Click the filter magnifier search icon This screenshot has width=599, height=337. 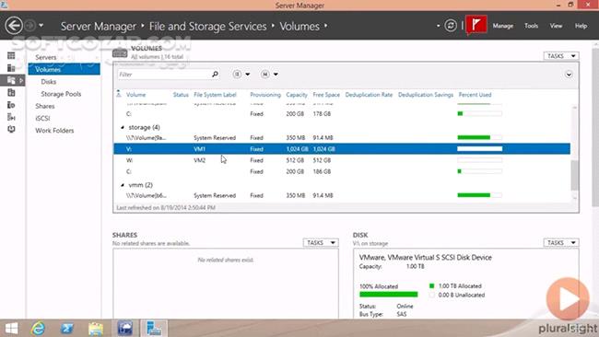point(215,74)
